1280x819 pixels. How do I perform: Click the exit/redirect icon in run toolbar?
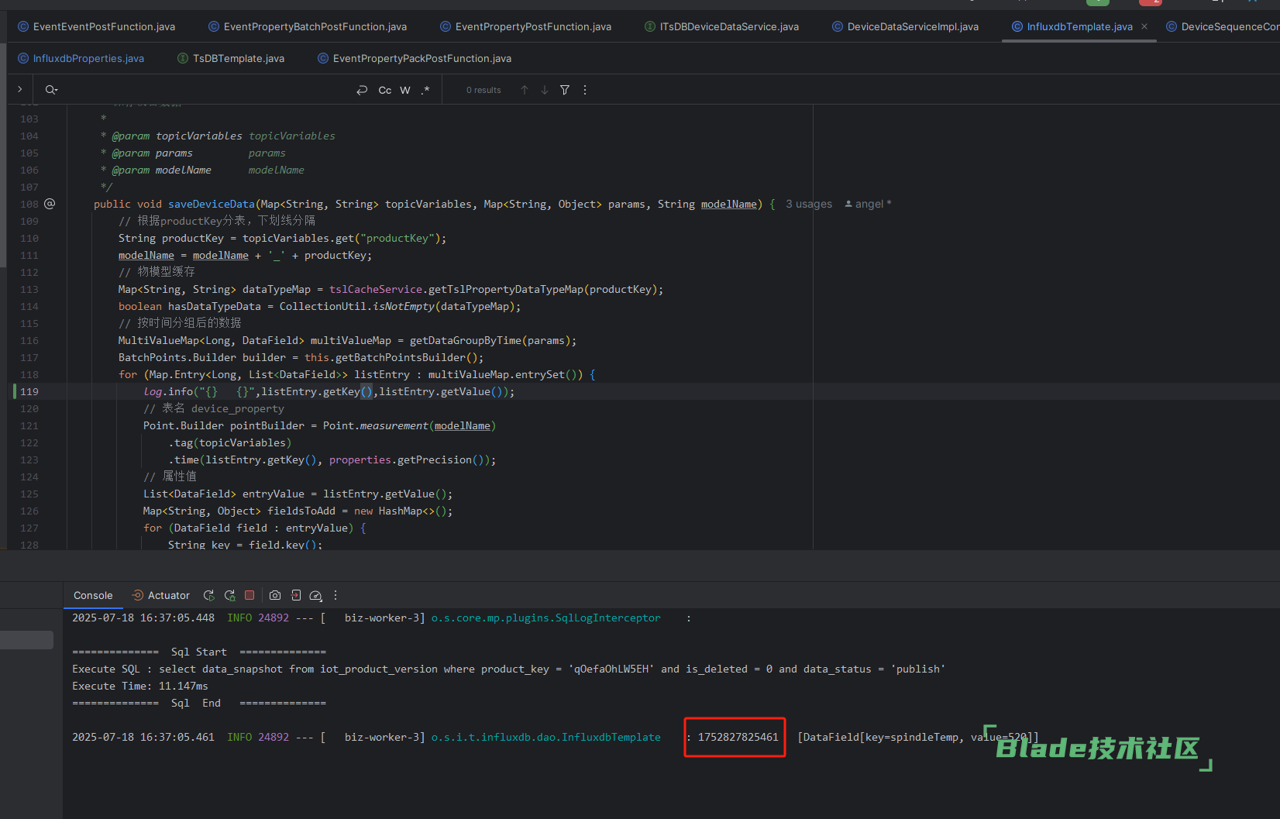tap(296, 595)
